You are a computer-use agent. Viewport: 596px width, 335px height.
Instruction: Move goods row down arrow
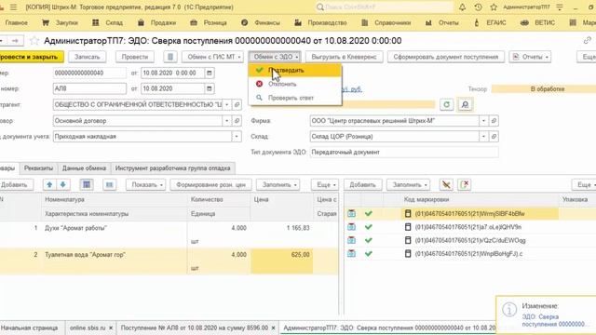63,184
